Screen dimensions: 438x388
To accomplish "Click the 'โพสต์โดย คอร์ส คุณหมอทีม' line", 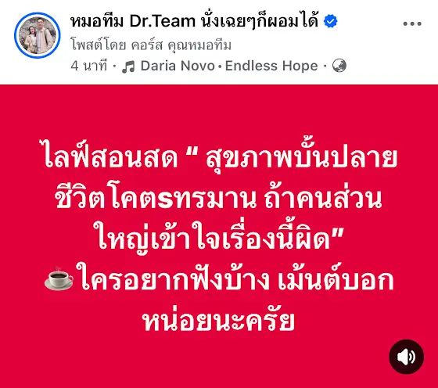I will pyautogui.click(x=151, y=45).
